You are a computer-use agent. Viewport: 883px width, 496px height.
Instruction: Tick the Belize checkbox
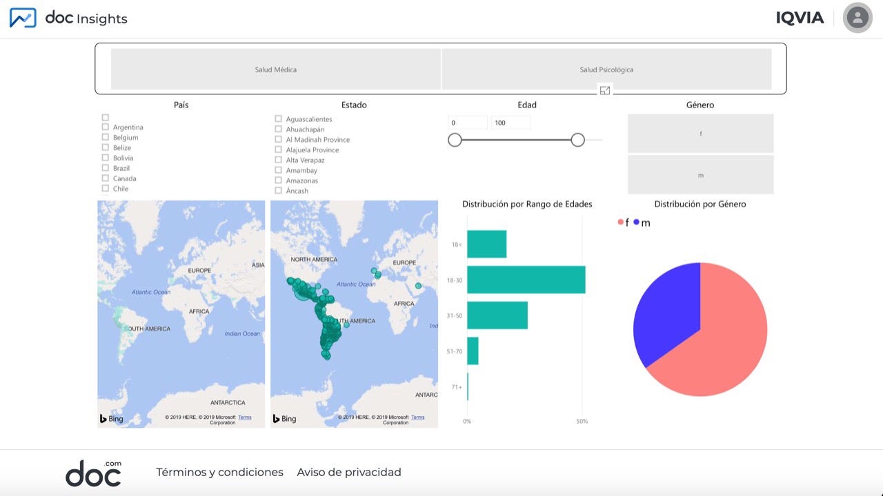(x=106, y=147)
